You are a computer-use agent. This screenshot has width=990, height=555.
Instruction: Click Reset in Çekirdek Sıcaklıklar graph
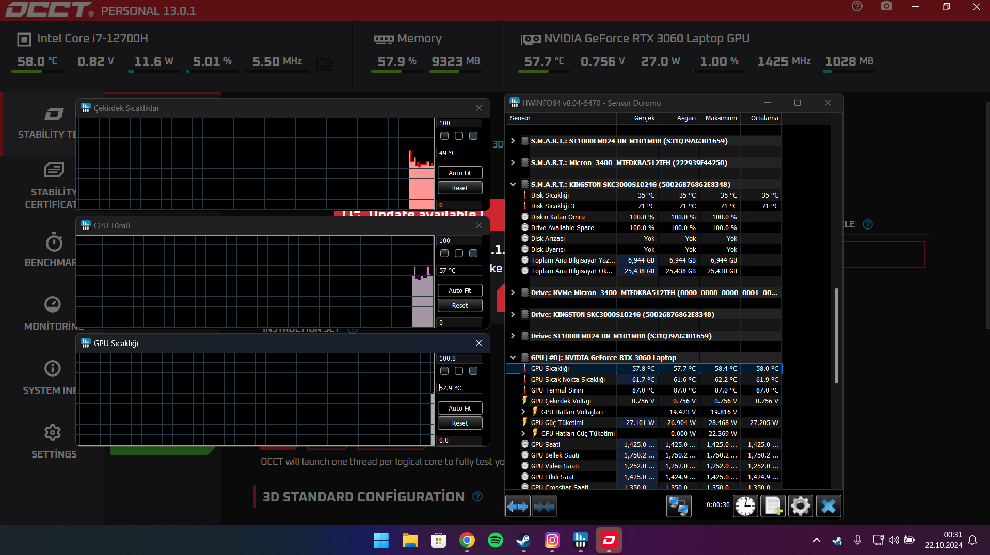tap(460, 188)
